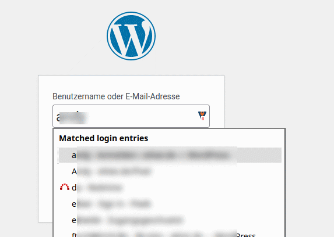Click the empty white area of the login form
Image resolution: width=334 pixels, height=237 pixels.
pos(131,84)
